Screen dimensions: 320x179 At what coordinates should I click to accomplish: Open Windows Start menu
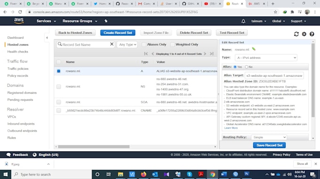6,174
